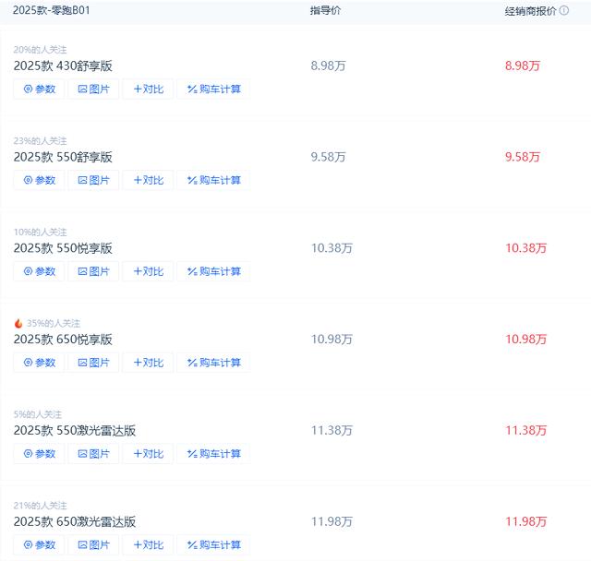Open the 2025款 650悦享版 model link
591x561 pixels.
point(63,340)
